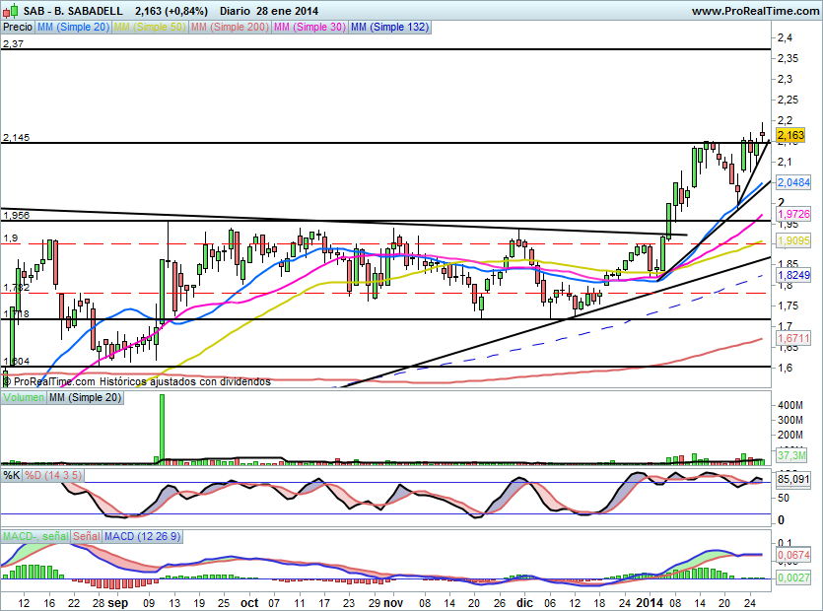The image size is (823, 611).
Task: Click the 1,956 horizontal level label
Action: coord(17,215)
